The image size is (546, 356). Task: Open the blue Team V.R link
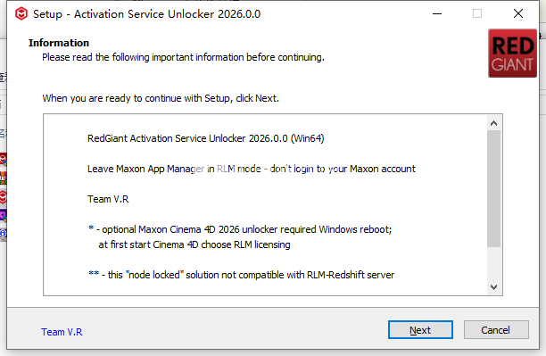coord(62,332)
